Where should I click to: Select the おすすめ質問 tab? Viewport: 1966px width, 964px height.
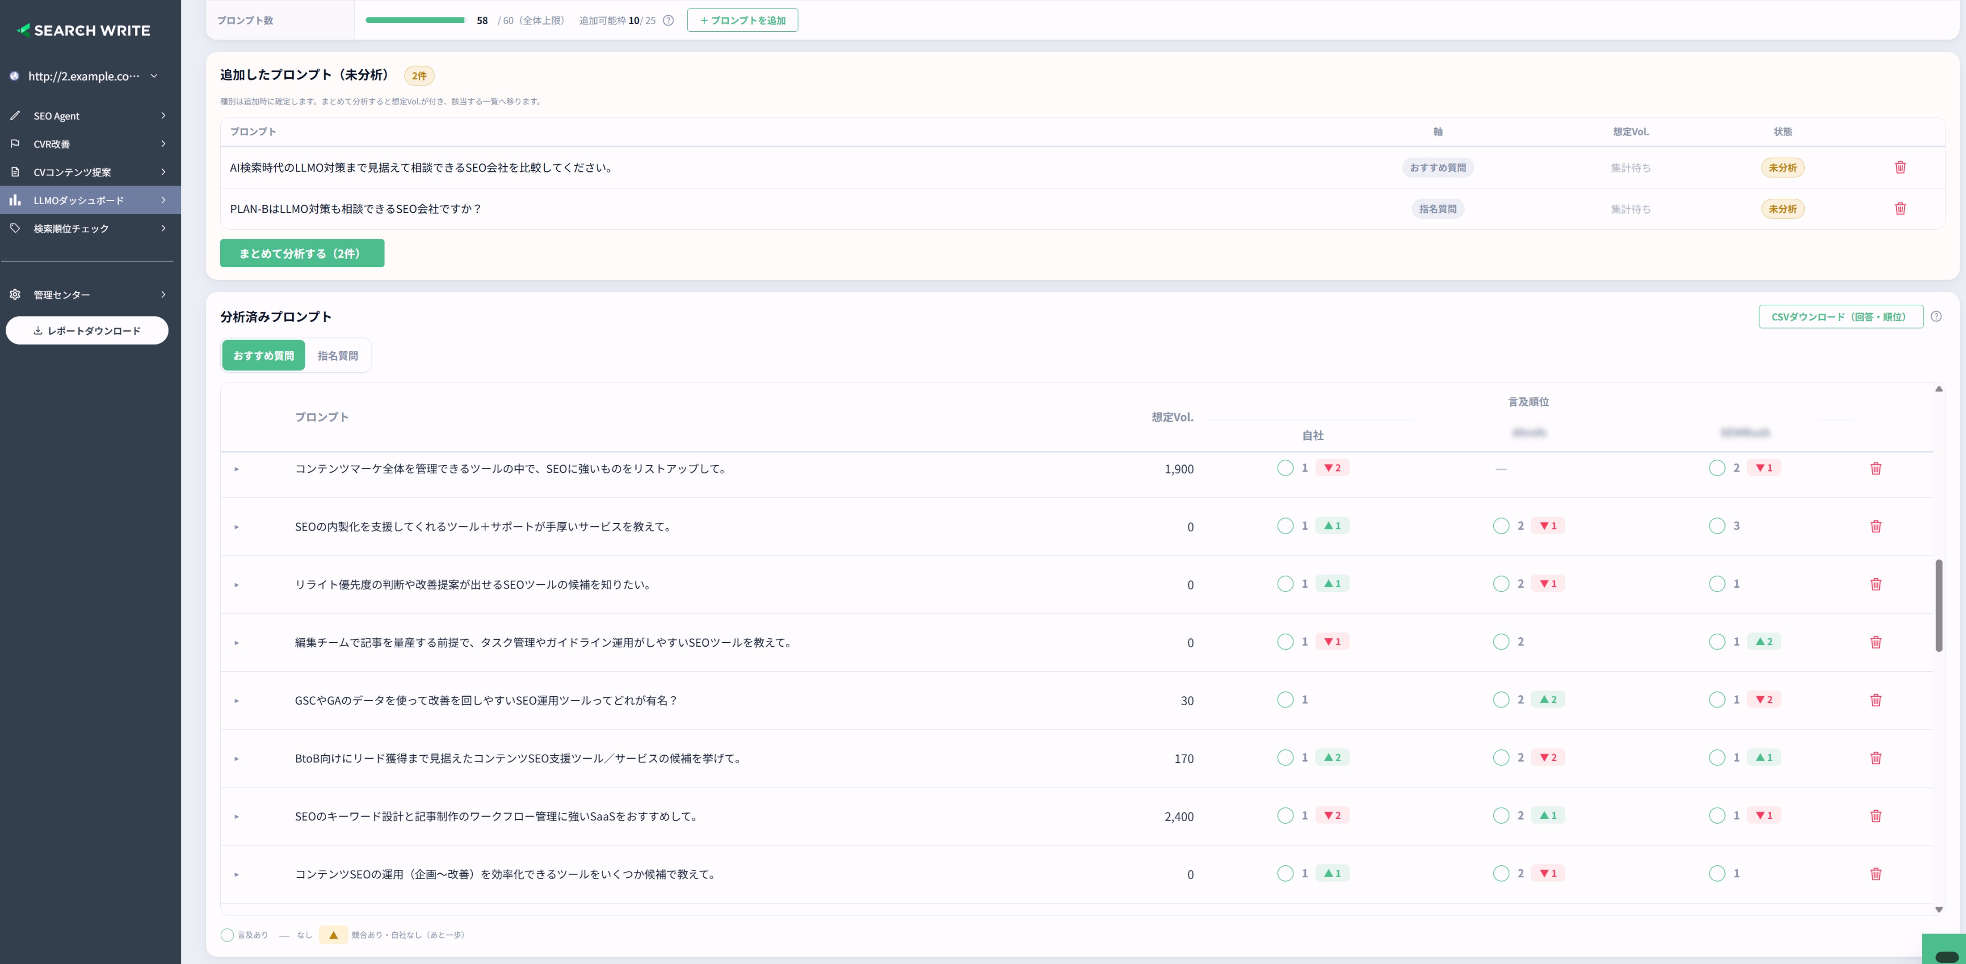pyautogui.click(x=263, y=356)
